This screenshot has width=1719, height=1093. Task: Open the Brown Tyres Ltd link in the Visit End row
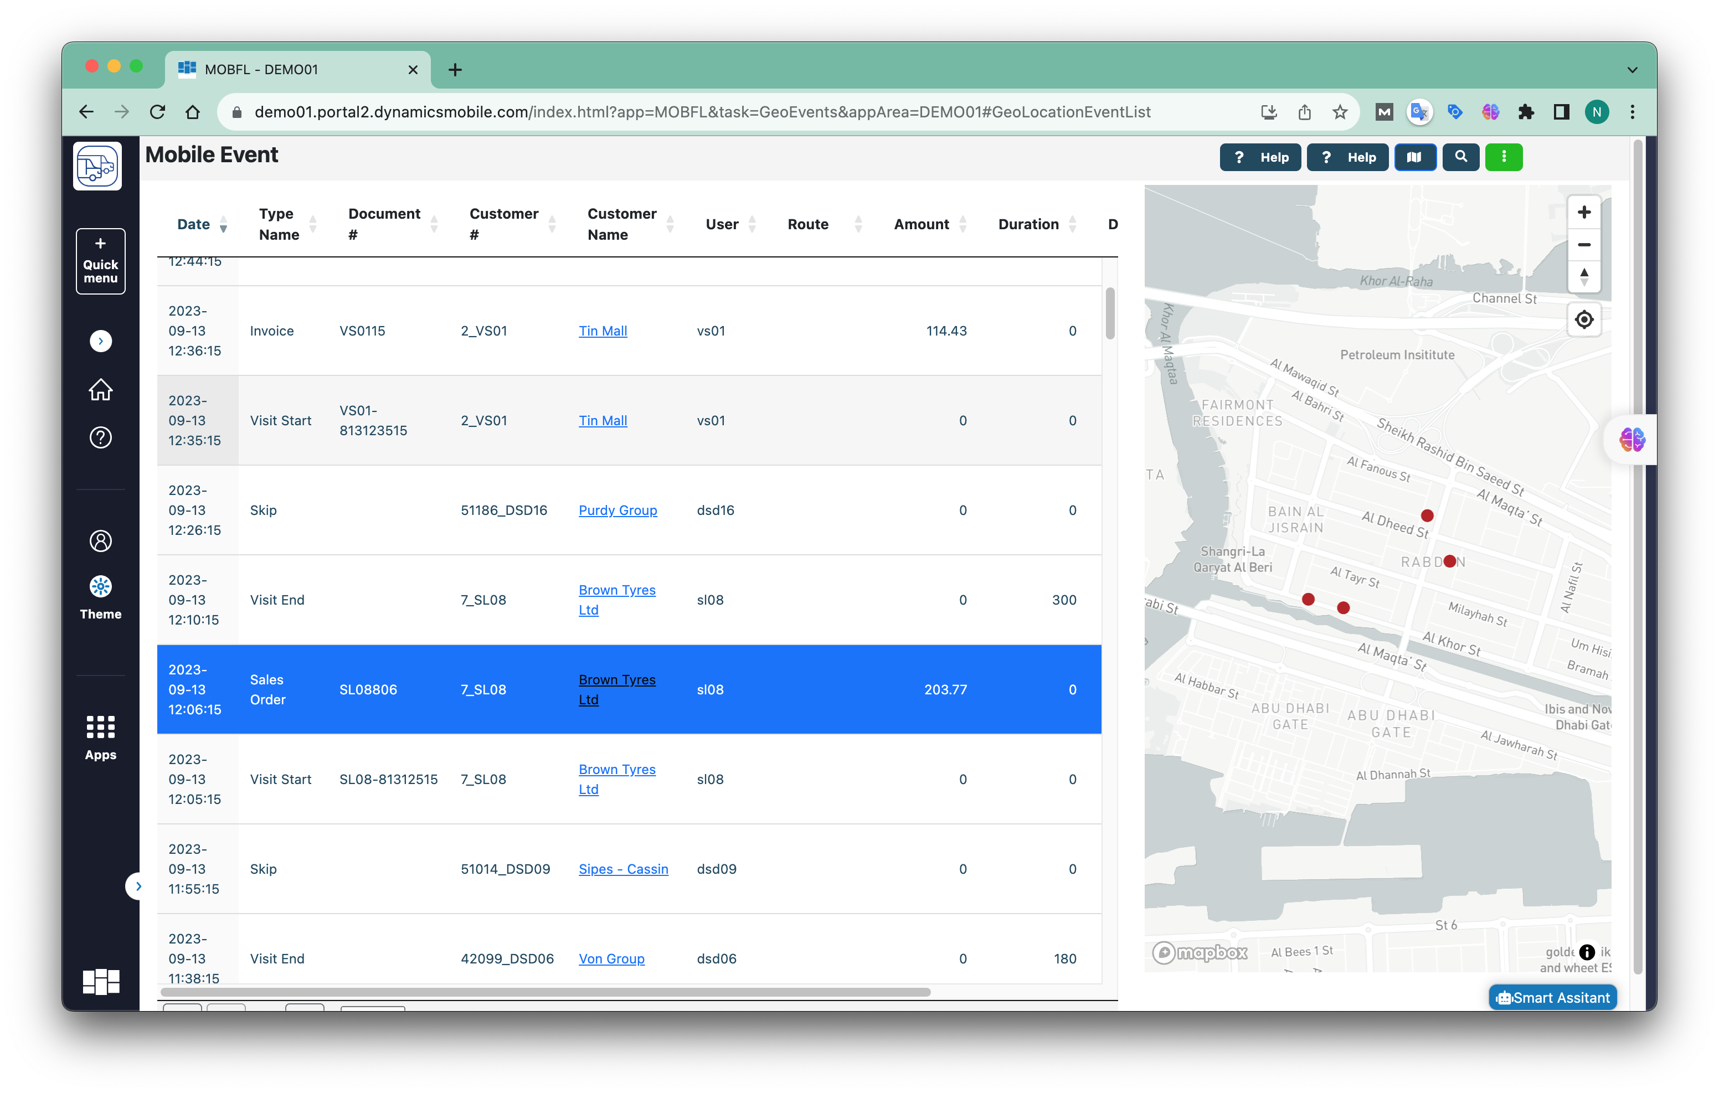617,600
